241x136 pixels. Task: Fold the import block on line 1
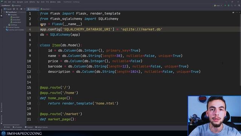(x=38, y=14)
